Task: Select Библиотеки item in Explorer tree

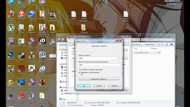Action: pos(63,64)
